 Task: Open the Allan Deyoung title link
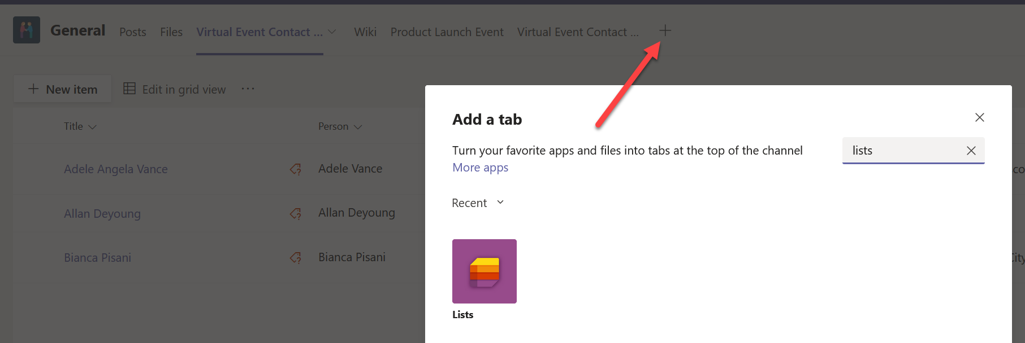(102, 214)
